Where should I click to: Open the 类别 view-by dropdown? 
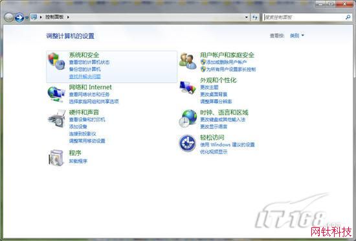(296, 36)
